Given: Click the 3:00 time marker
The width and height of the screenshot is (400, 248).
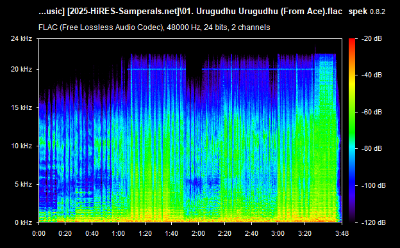Looking at the screenshot, I should pos(278,233).
